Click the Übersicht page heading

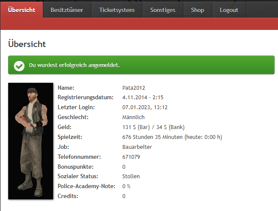click(x=27, y=44)
